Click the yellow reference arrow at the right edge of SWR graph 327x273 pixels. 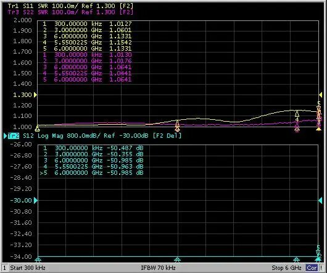click(x=321, y=95)
